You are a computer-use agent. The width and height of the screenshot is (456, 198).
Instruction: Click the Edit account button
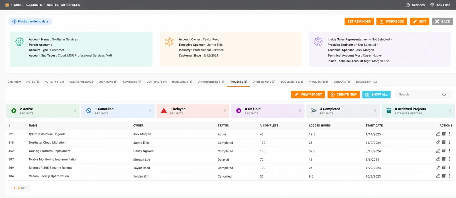click(420, 22)
